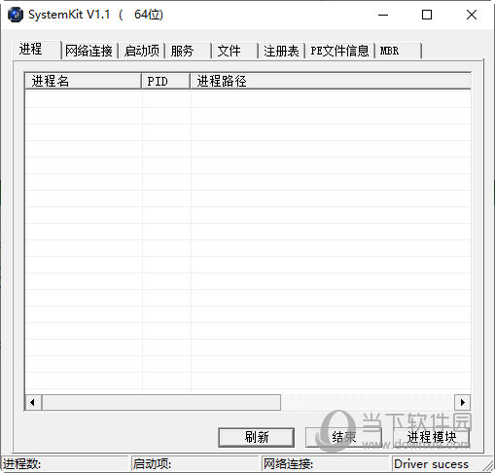Click the 进程路径 column header
Screen dimensions: 495x473
click(x=331, y=81)
